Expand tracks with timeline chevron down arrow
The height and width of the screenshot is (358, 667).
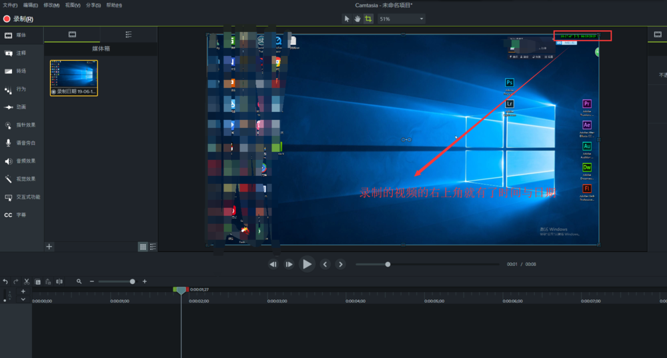click(x=23, y=299)
